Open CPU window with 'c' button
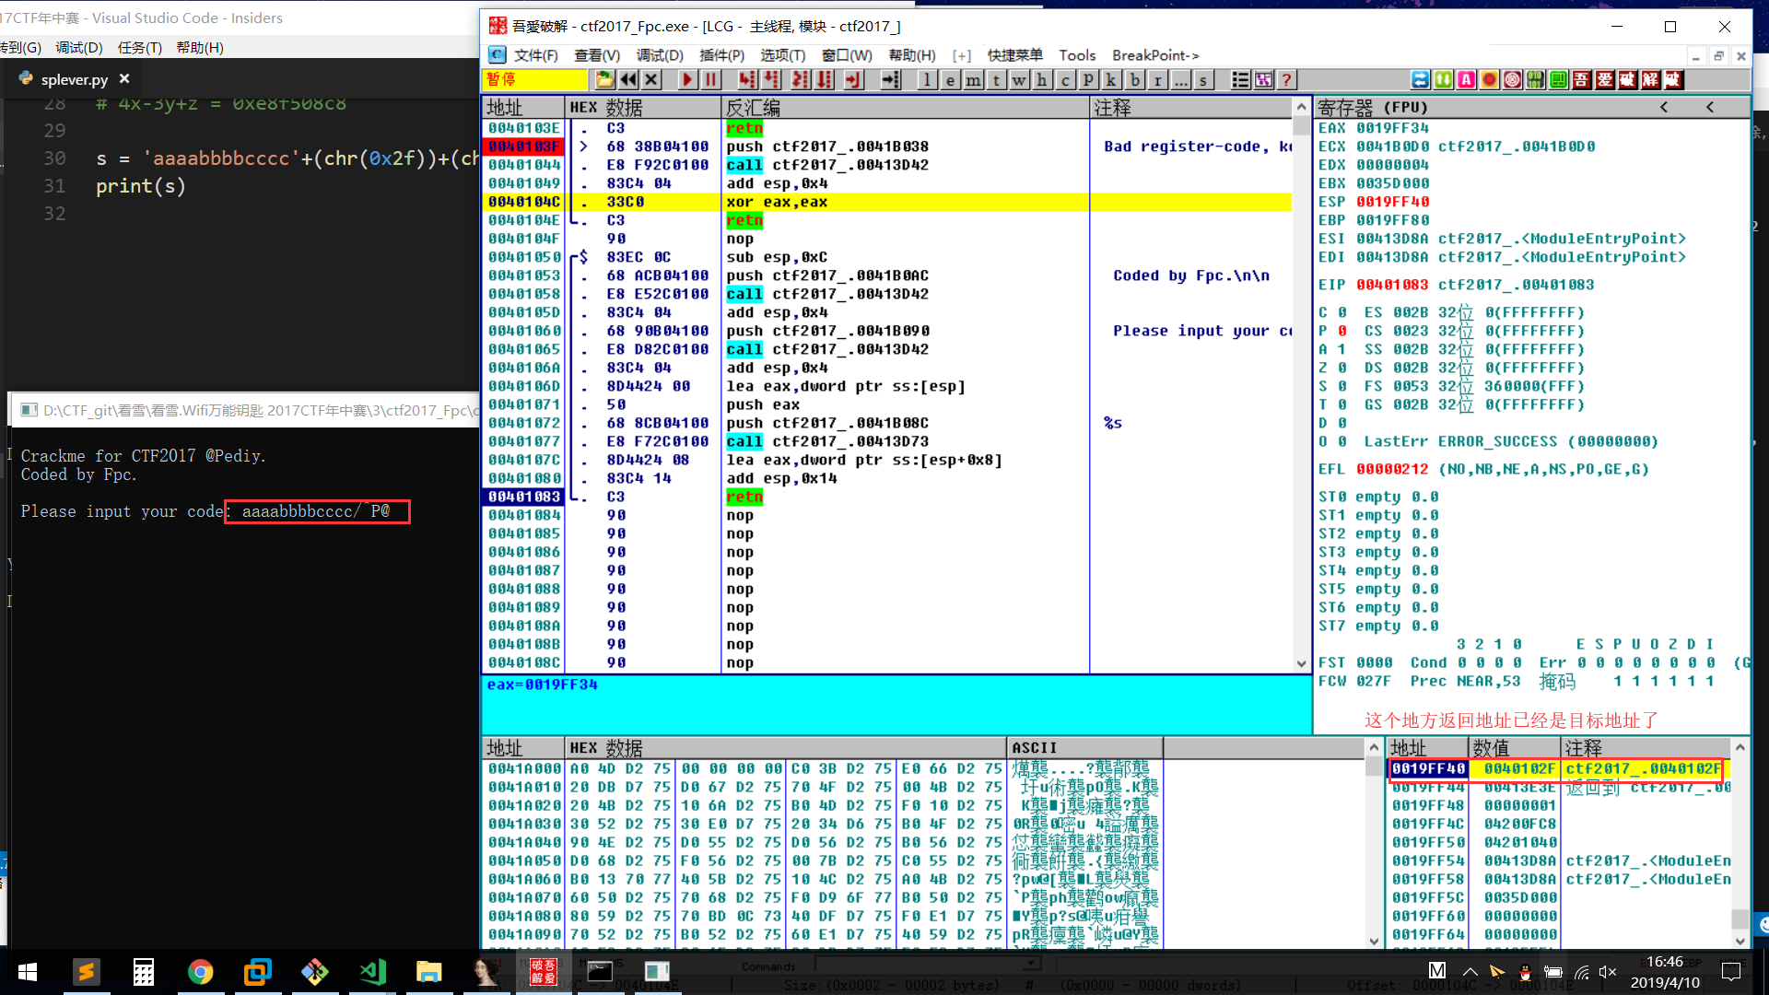 1065,80
